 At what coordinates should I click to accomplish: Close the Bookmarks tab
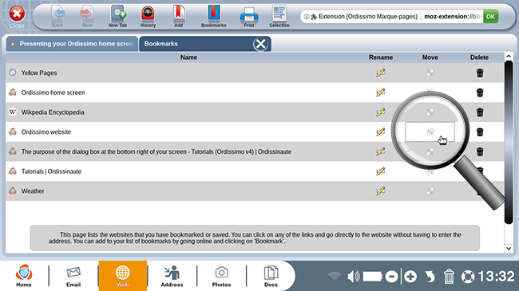coord(260,44)
